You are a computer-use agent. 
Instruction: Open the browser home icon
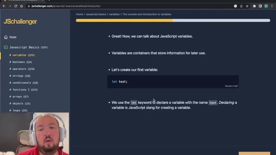[x=22, y=6]
